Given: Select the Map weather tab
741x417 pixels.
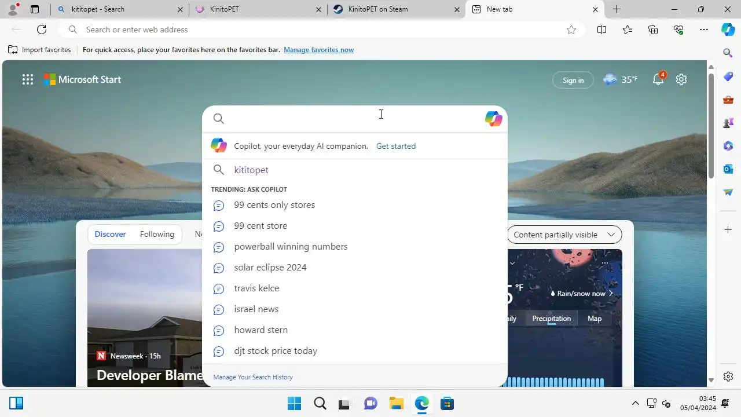Looking at the screenshot, I should tap(595, 319).
